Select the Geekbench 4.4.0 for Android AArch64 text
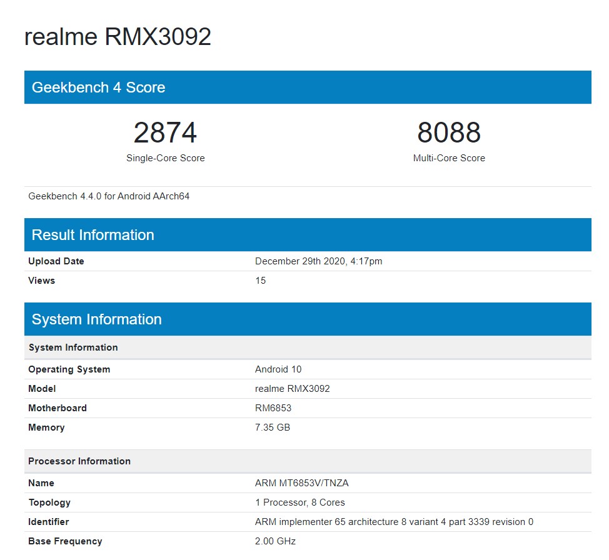 (108, 196)
